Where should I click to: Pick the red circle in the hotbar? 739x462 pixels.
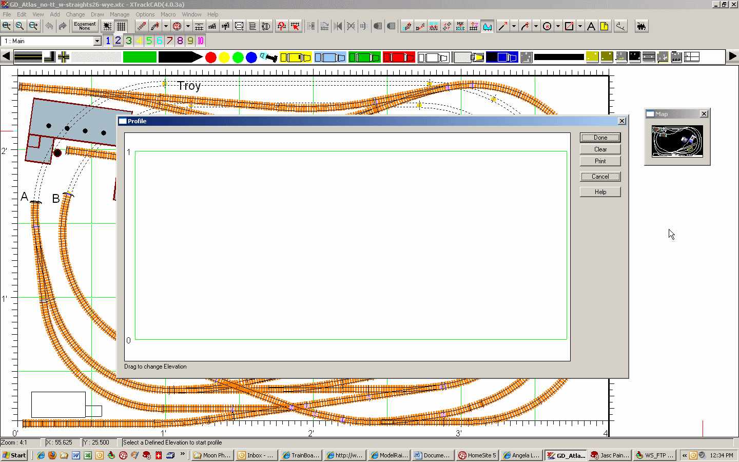point(210,57)
